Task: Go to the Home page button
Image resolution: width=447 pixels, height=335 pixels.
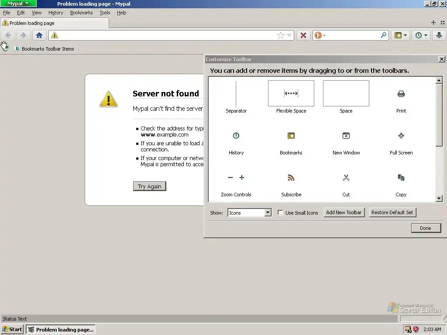Action: tap(39, 35)
